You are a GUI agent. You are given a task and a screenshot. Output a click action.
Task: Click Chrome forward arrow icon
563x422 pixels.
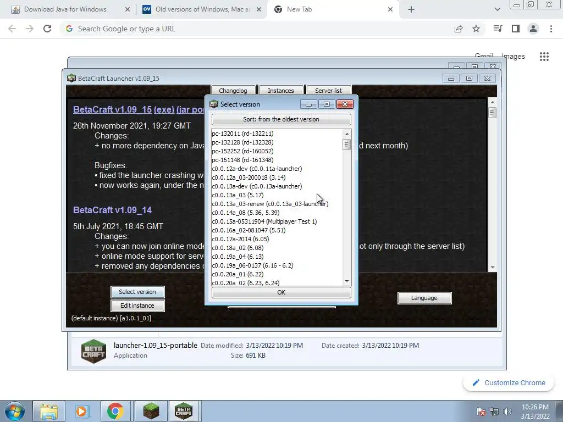pos(30,29)
